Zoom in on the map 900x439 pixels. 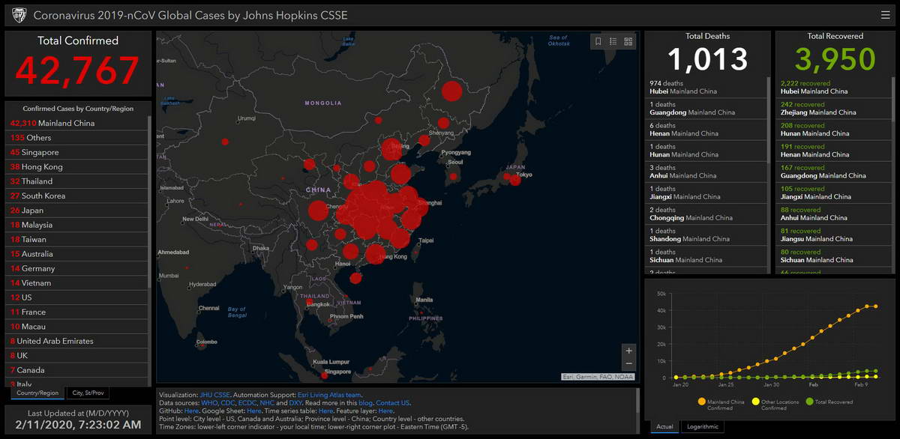tap(628, 351)
